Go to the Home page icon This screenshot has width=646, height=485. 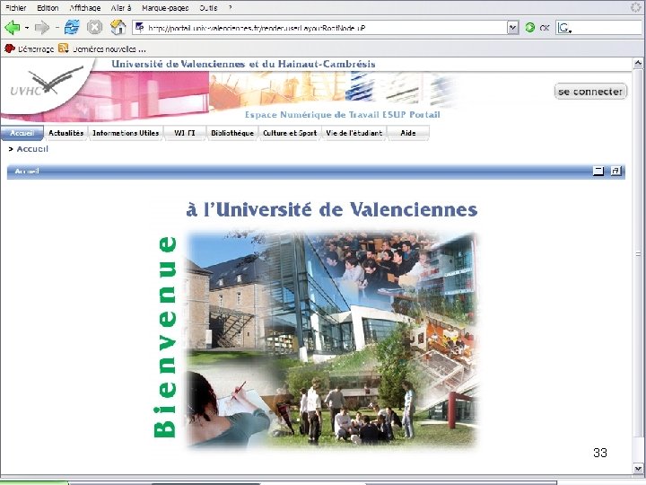(x=118, y=27)
